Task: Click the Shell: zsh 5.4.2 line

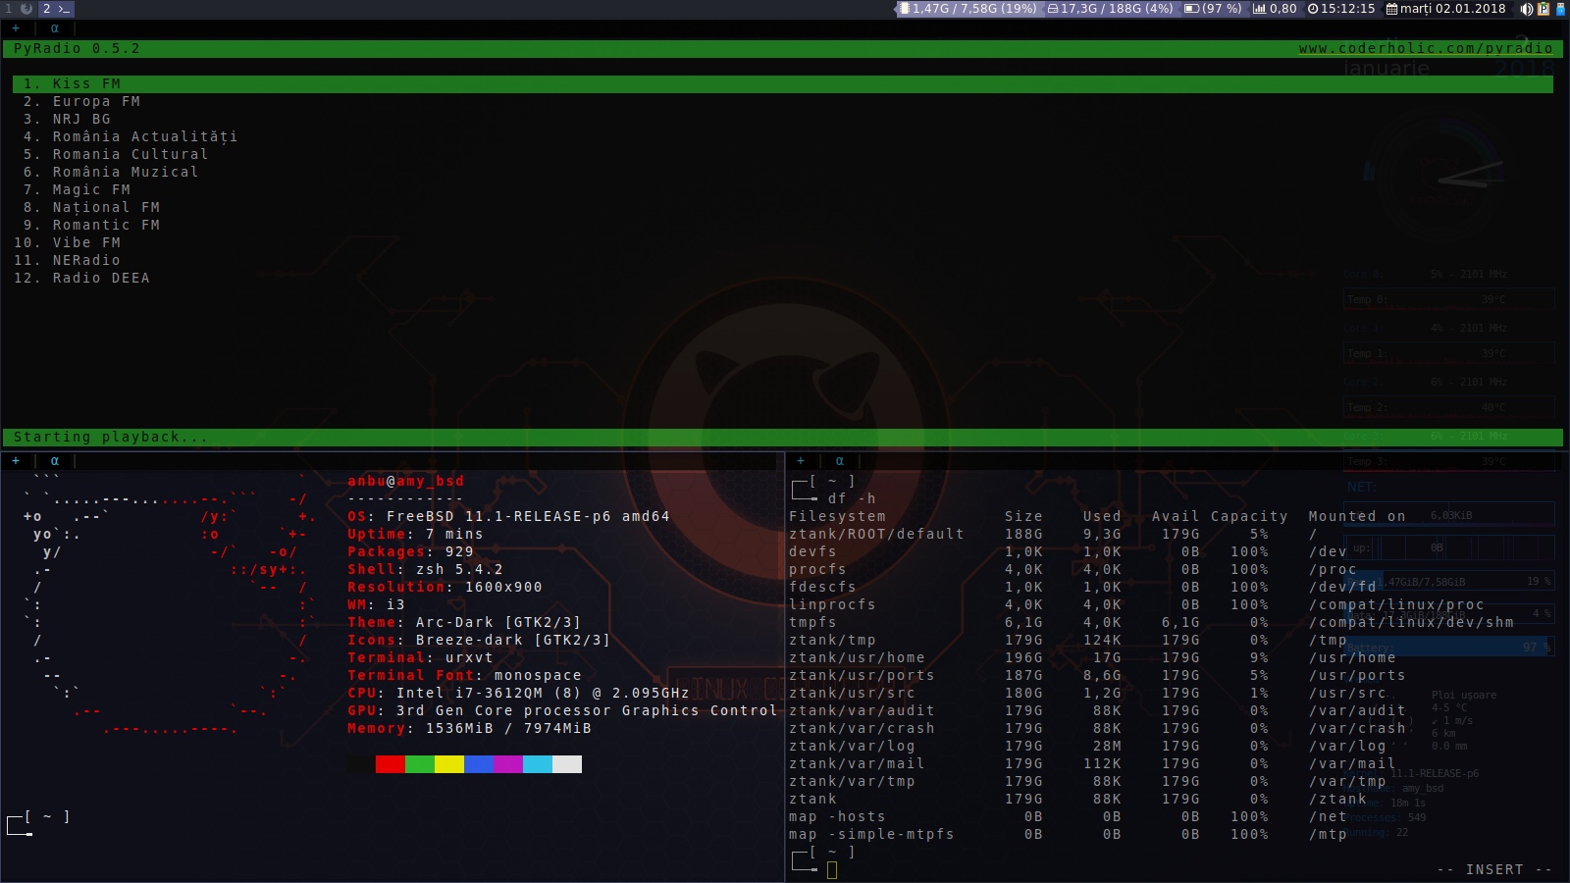Action: [x=425, y=570]
